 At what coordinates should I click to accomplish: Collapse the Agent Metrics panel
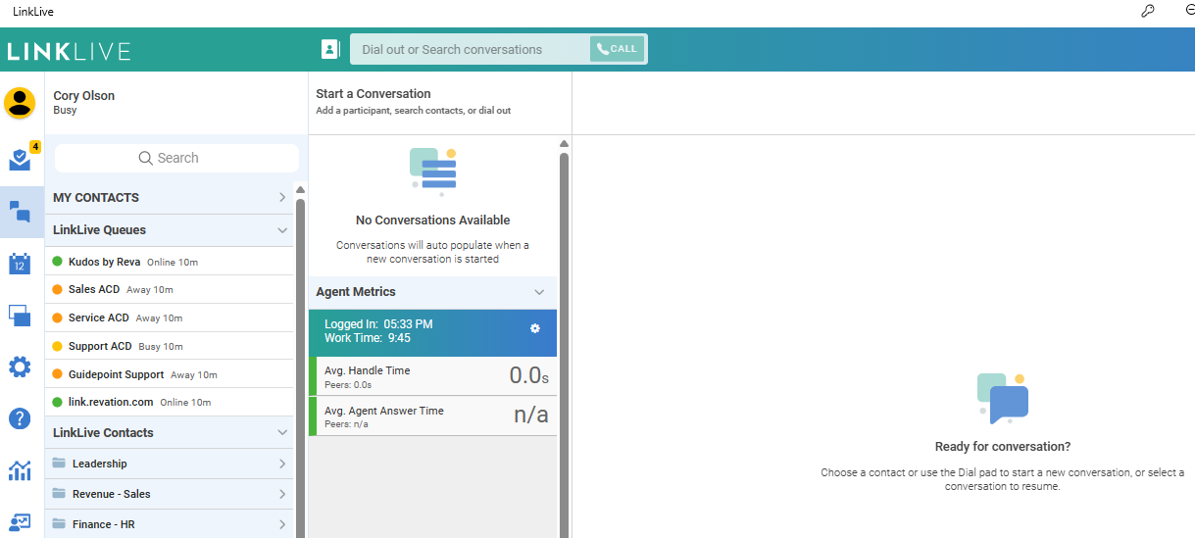tap(538, 292)
